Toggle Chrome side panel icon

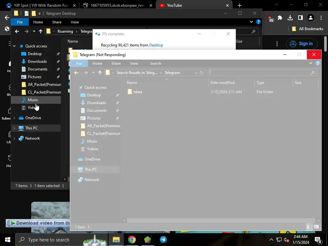pyautogui.click(x=300, y=18)
